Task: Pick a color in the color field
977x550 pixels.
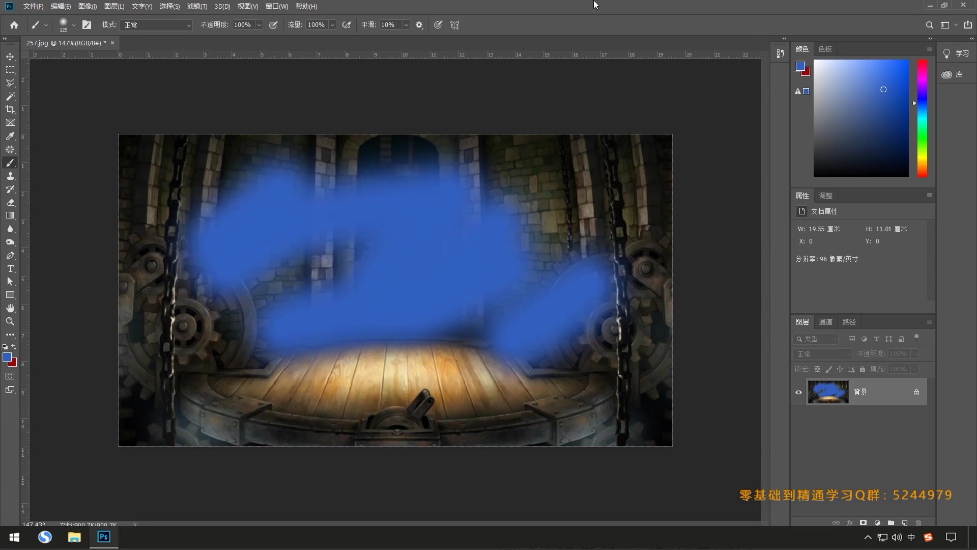Action: 861,119
